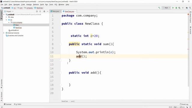The height and width of the screenshot is (108, 192).
Task: Click the inspector status bar icon
Action: pos(190,107)
